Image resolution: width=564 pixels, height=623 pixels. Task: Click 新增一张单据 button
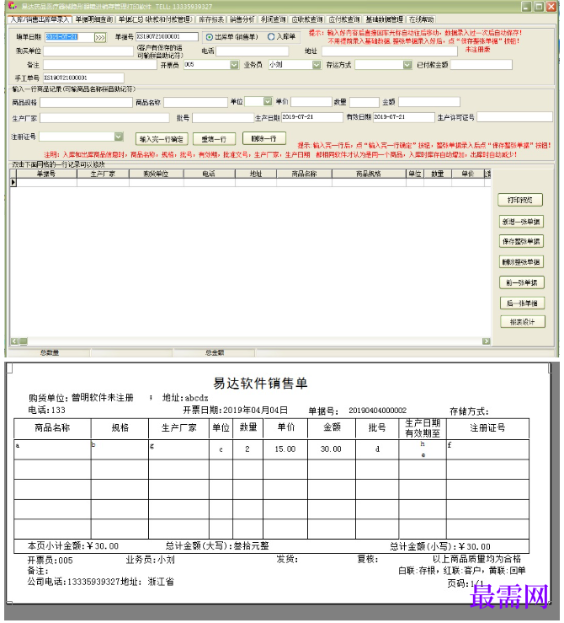(x=521, y=222)
